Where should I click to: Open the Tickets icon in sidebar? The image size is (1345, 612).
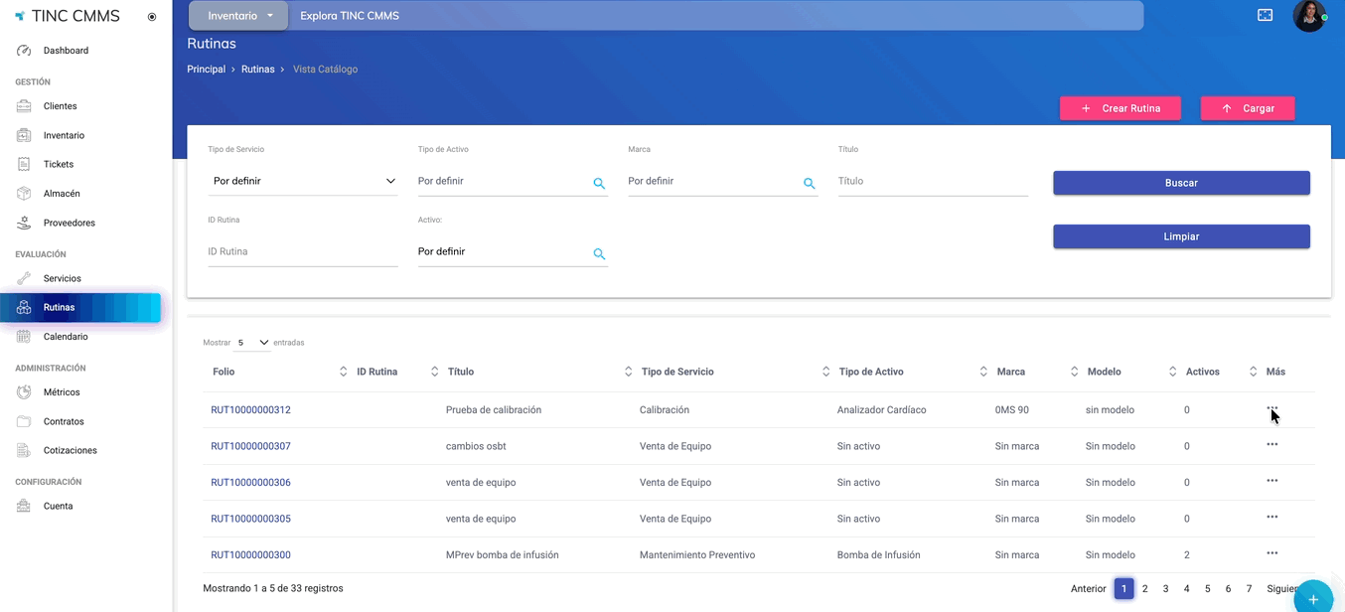coord(24,164)
